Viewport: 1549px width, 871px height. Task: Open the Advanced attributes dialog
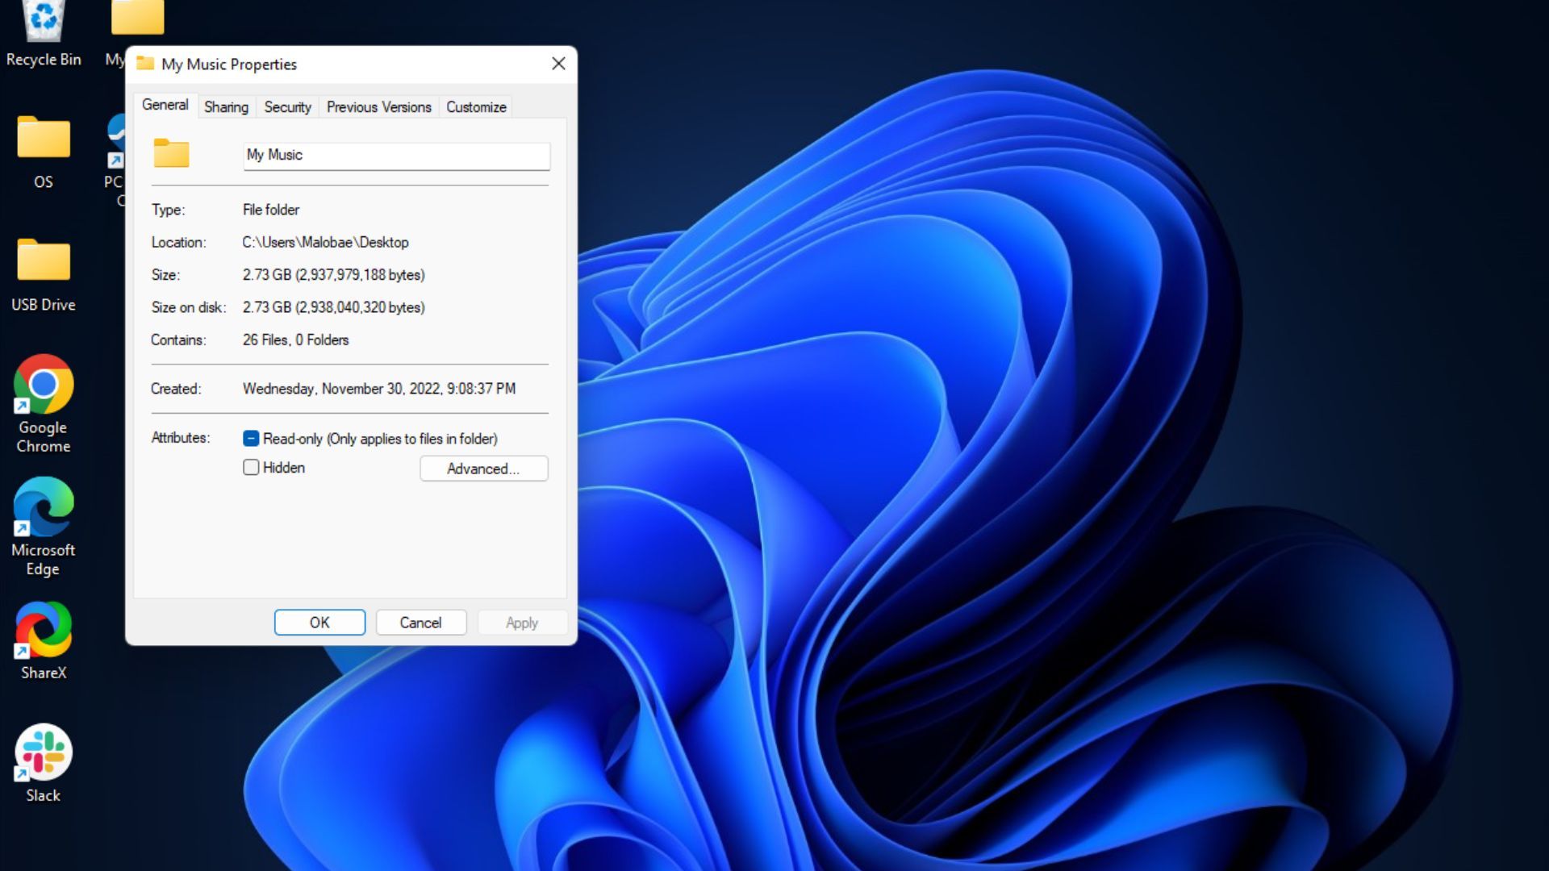483,469
